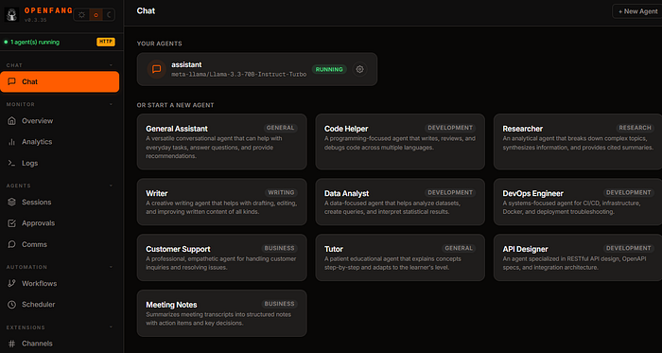Click BUSINESS tag on Meeting Notes
662x353 pixels.
pyautogui.click(x=280, y=304)
